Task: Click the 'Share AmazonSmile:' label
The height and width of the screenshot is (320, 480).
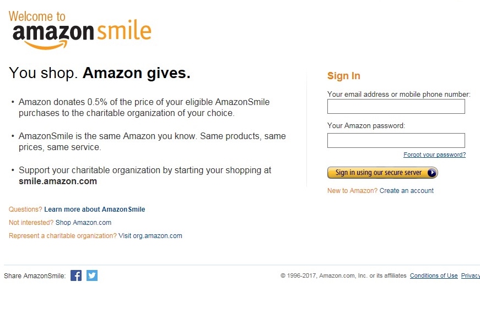Action: 35,276
